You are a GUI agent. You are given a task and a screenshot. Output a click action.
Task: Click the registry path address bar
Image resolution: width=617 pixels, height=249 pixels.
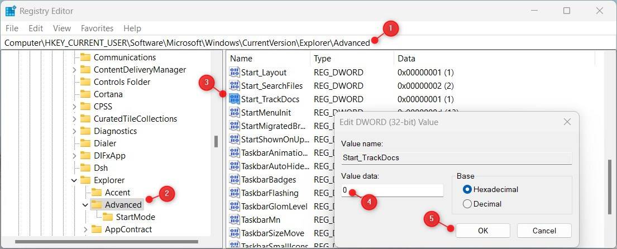click(223, 42)
